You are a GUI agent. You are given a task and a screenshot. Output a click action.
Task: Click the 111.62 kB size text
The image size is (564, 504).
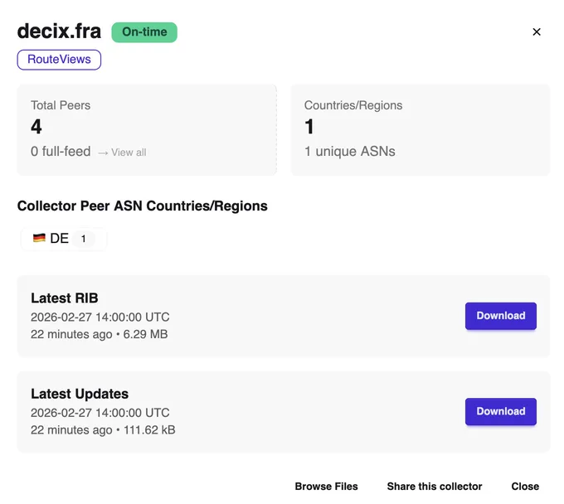(149, 430)
